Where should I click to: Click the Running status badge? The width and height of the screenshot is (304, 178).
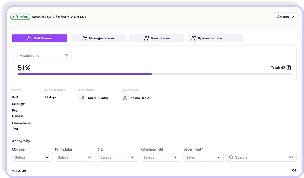pos(20,17)
